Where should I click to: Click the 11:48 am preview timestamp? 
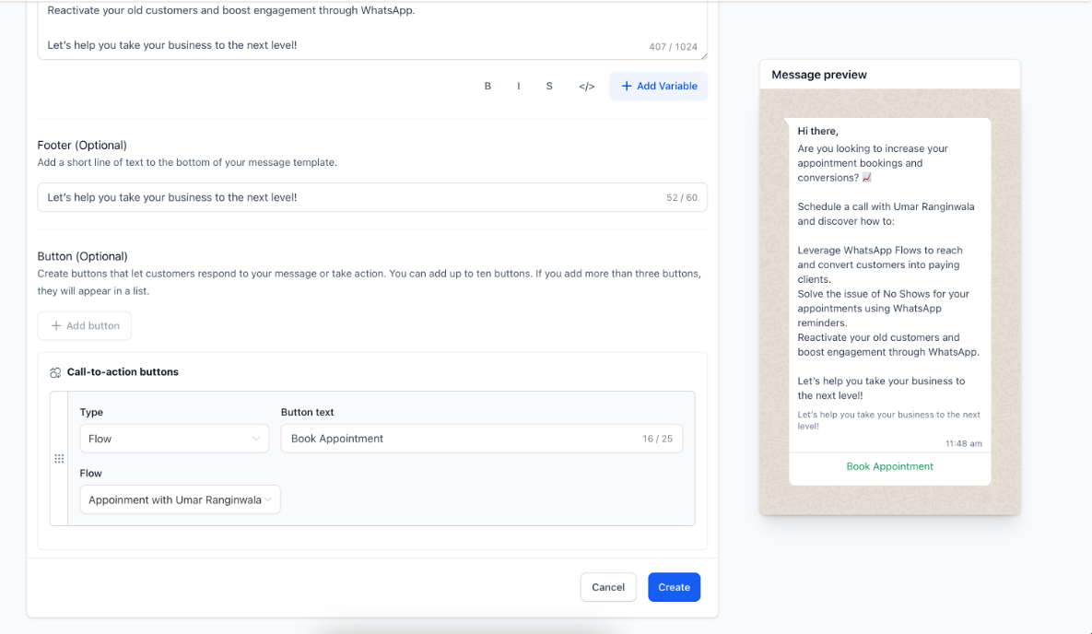(x=963, y=443)
